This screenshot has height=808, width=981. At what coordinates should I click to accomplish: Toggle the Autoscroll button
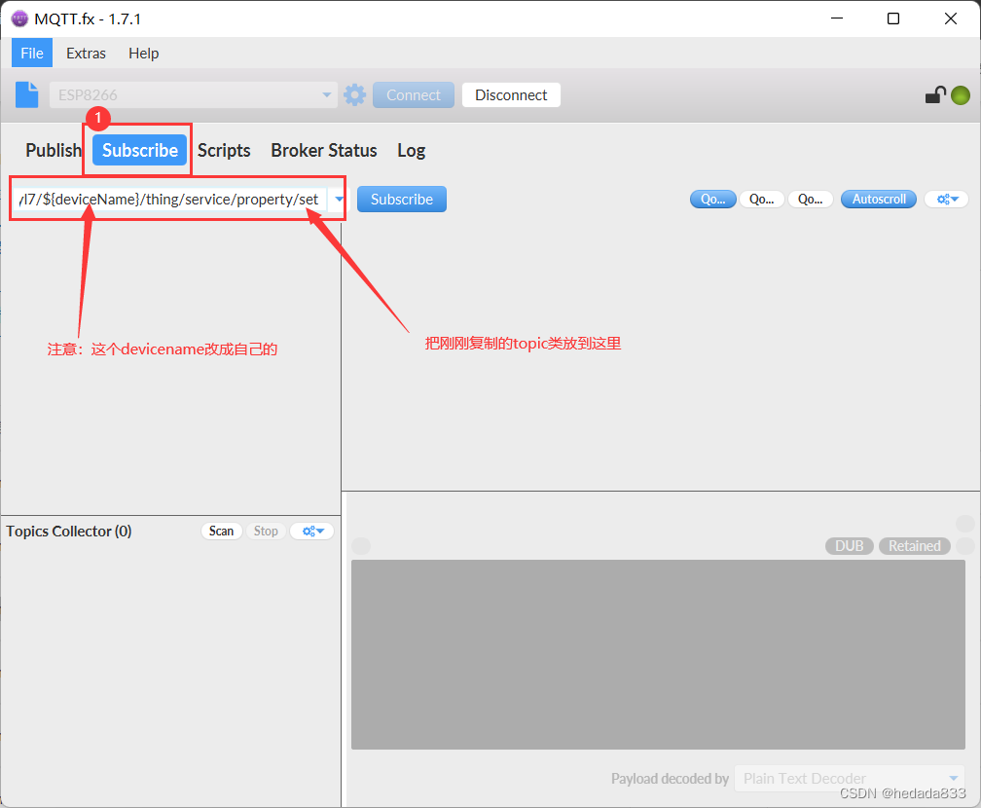879,199
